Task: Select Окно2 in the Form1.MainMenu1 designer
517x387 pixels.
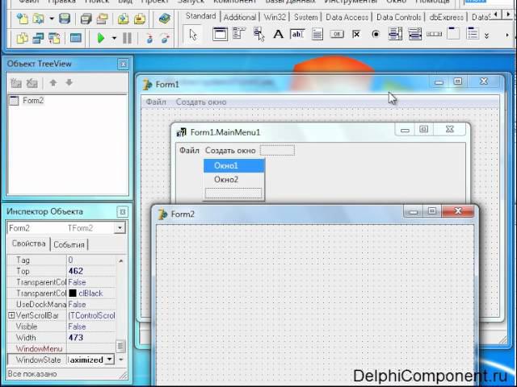Action: 234,179
